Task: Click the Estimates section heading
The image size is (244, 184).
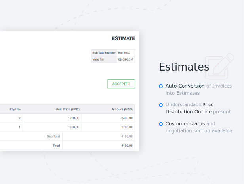Action: 184,67
